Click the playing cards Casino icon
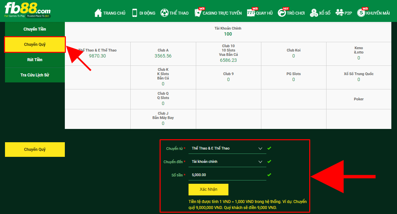 (x=198, y=13)
